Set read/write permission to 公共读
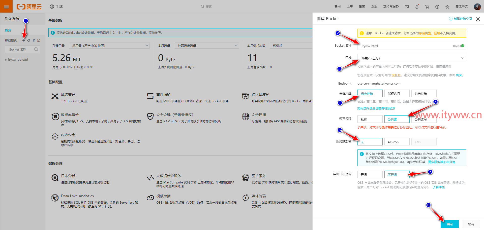 (397, 119)
